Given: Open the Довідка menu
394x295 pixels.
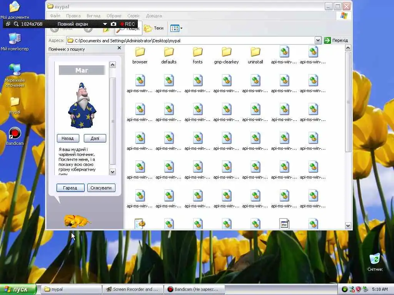Looking at the screenshot, I should [x=154, y=16].
